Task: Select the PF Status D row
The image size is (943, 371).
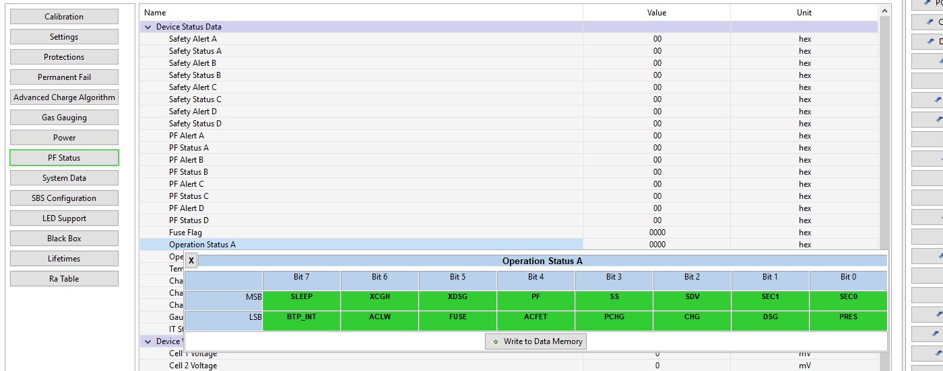Action: [x=509, y=220]
